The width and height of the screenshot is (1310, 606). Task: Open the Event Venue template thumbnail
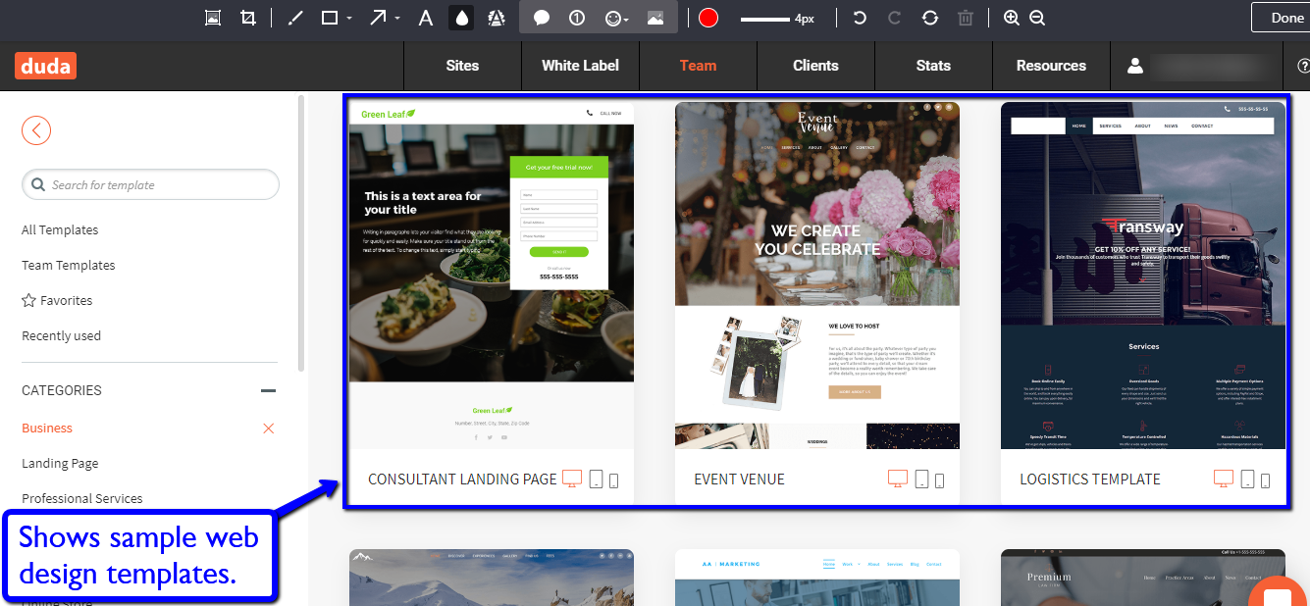(817, 275)
